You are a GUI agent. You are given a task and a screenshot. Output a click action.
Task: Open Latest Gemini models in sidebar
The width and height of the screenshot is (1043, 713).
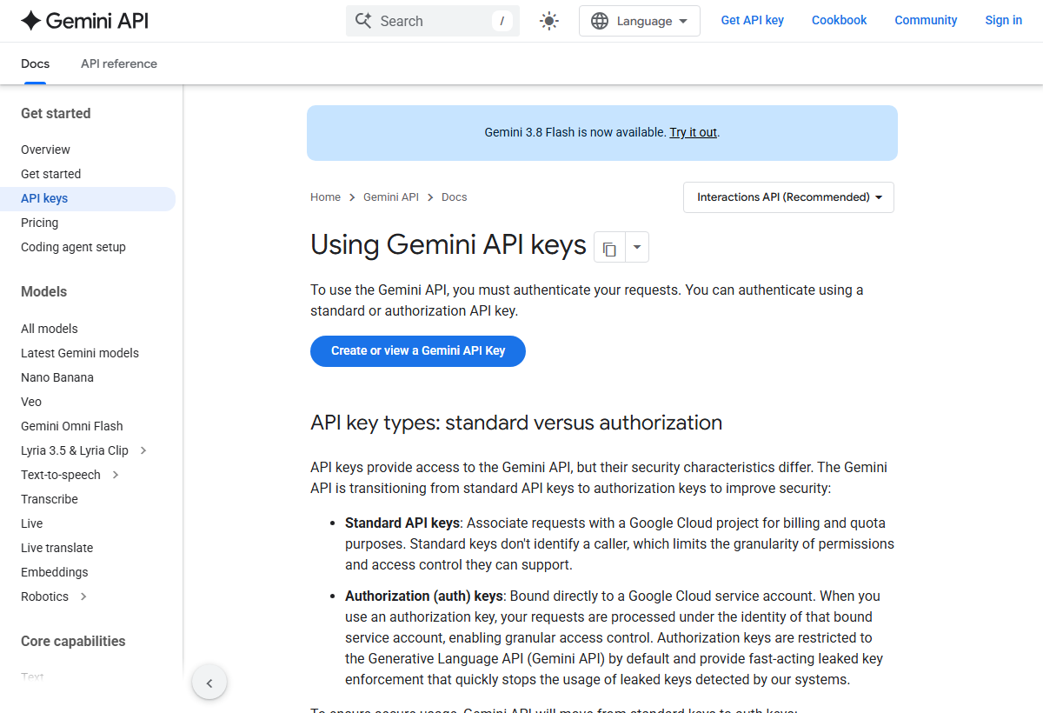point(80,353)
